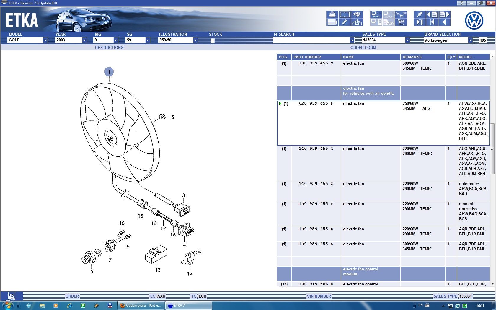Image resolution: width=496 pixels, height=310 pixels.
Task: Open the binoculars search tool
Action: coord(357,14)
